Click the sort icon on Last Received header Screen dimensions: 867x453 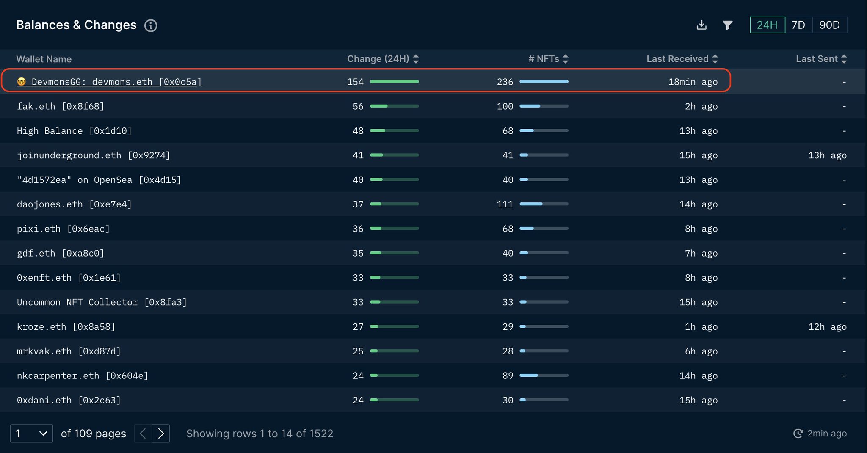[x=716, y=59]
